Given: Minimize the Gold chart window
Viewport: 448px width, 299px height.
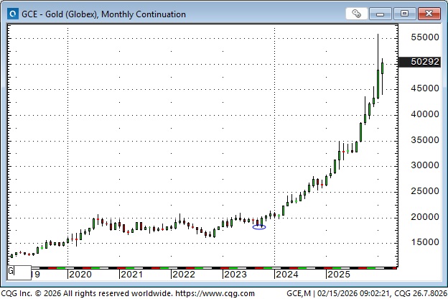Looking at the screenshot, I should point(384,14).
